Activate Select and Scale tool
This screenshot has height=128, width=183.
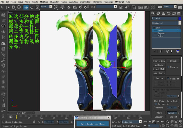point(37,7)
